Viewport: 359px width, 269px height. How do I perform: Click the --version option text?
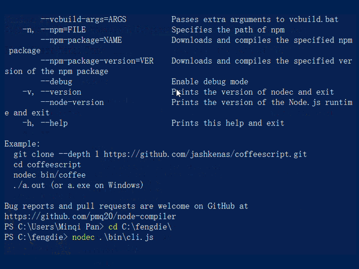coord(61,92)
